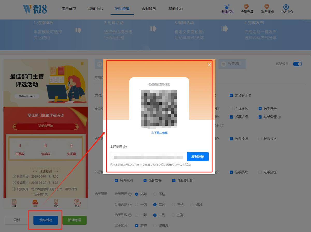The width and height of the screenshot is (311, 232).
Task: Close the QR code popup
Action: tap(209, 65)
